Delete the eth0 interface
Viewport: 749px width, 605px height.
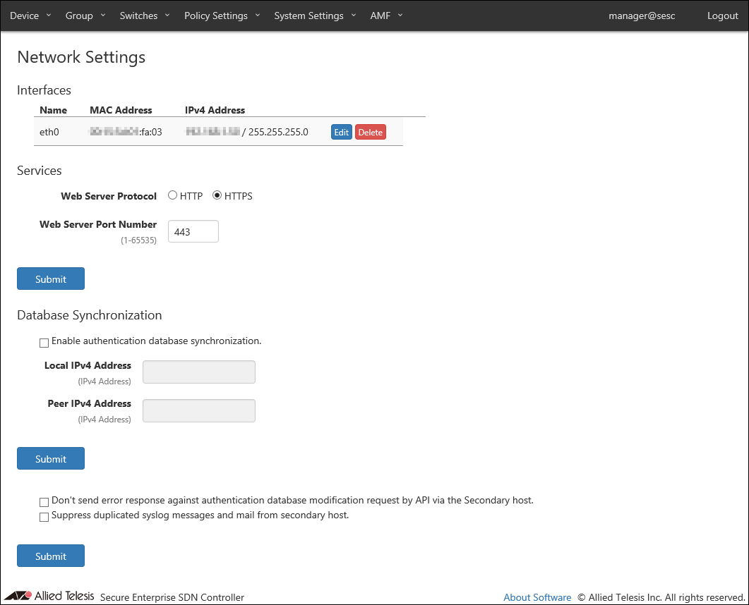[370, 132]
